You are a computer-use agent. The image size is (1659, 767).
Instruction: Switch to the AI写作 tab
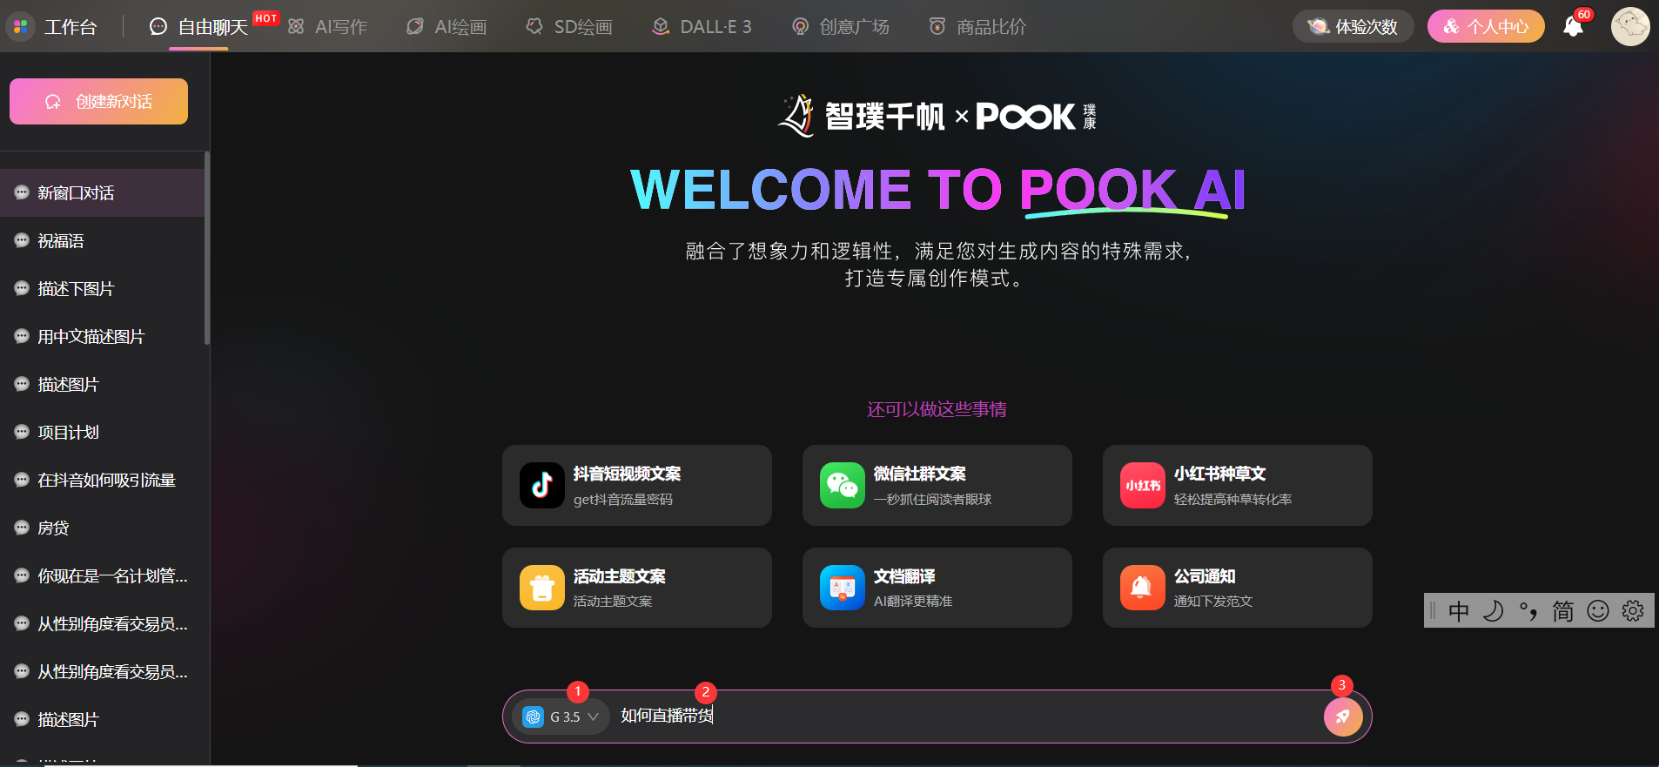coord(328,27)
